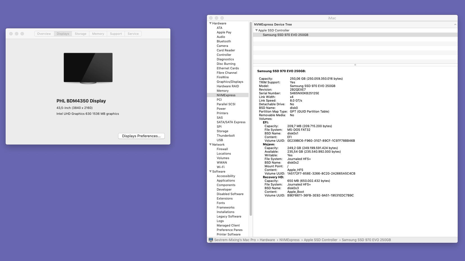Open Applications under Software

tap(226, 180)
